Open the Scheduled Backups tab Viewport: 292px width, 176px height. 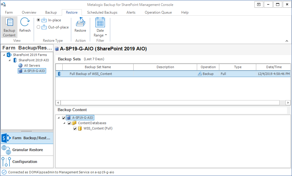tap(102, 12)
